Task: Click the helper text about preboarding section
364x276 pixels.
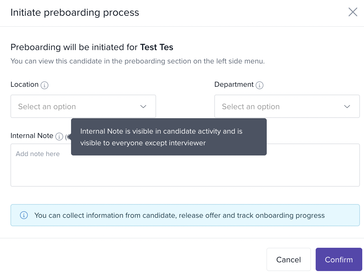Action: point(137,61)
